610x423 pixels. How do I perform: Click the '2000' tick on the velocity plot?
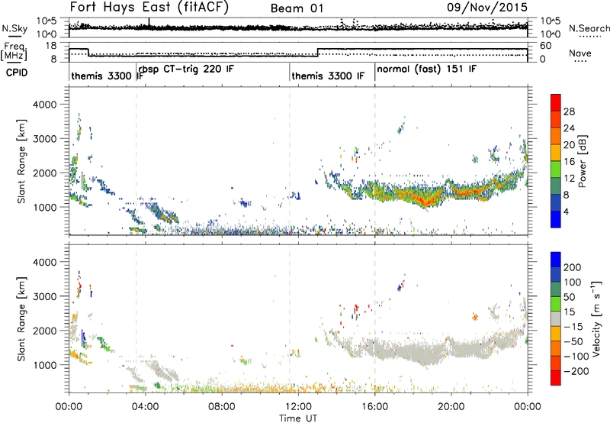pyautogui.click(x=45, y=331)
